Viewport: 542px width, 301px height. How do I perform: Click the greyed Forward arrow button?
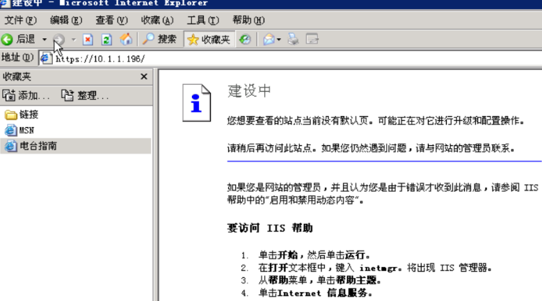point(59,40)
